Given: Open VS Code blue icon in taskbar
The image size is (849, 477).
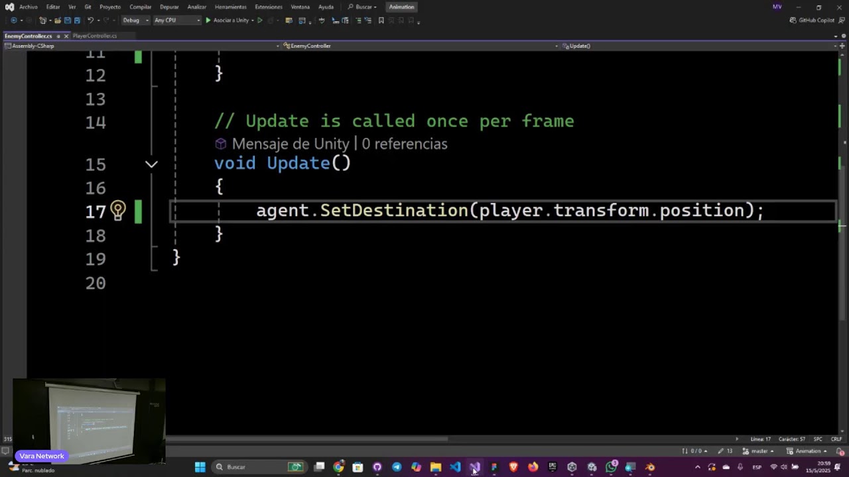Looking at the screenshot, I should pos(455,467).
